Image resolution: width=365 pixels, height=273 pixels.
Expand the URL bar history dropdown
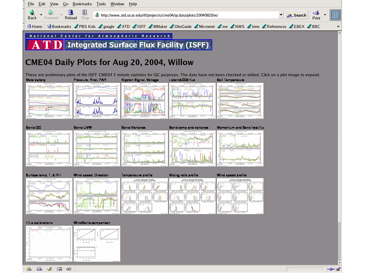[x=281, y=15]
